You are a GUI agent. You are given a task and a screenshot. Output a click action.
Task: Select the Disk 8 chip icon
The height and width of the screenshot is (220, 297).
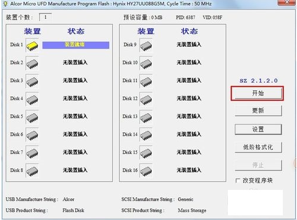[x=32, y=171]
